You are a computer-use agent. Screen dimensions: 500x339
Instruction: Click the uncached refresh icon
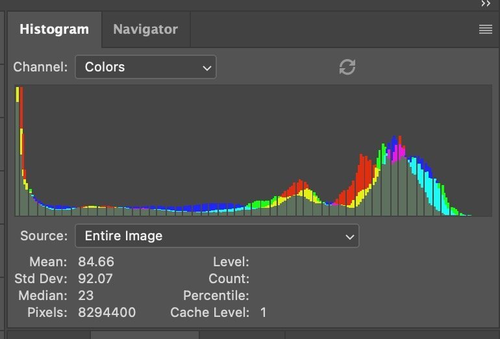click(x=347, y=67)
